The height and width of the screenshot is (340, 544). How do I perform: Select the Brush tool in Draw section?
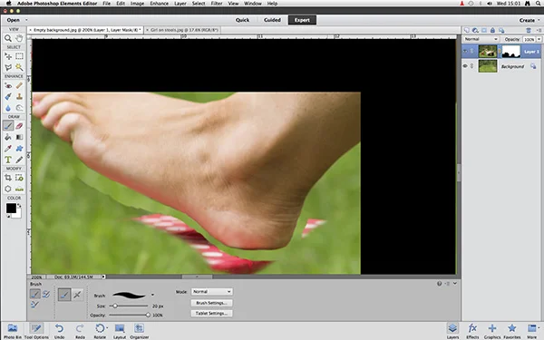8,126
